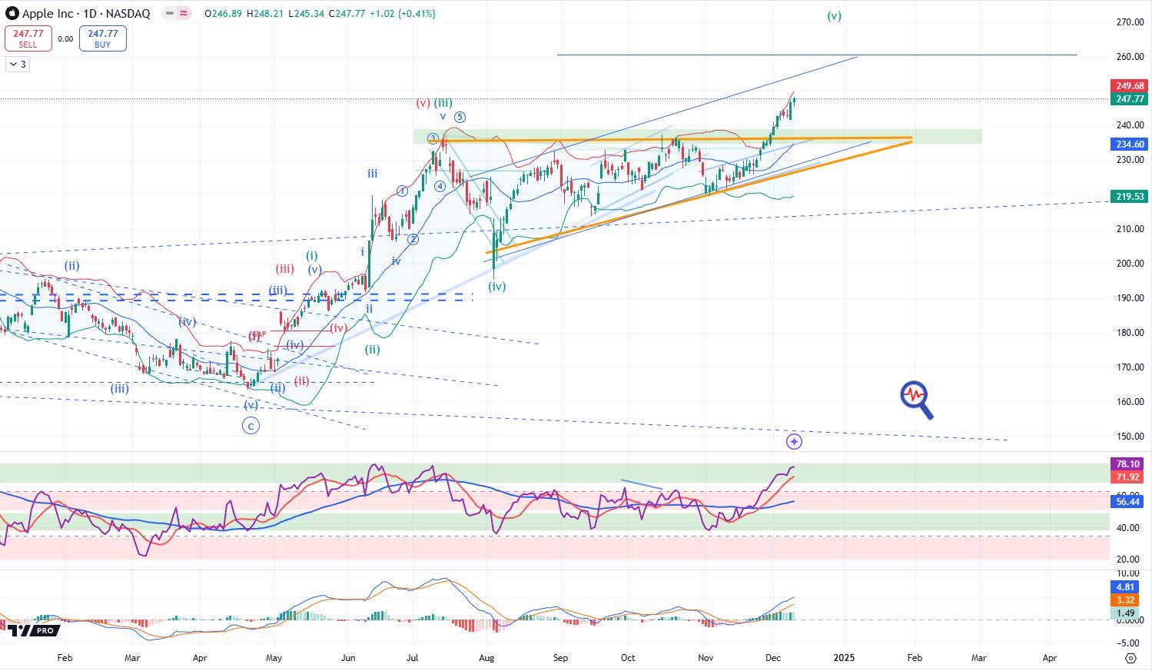Click the blue 4.81 MACD value label

[x=1126, y=587]
